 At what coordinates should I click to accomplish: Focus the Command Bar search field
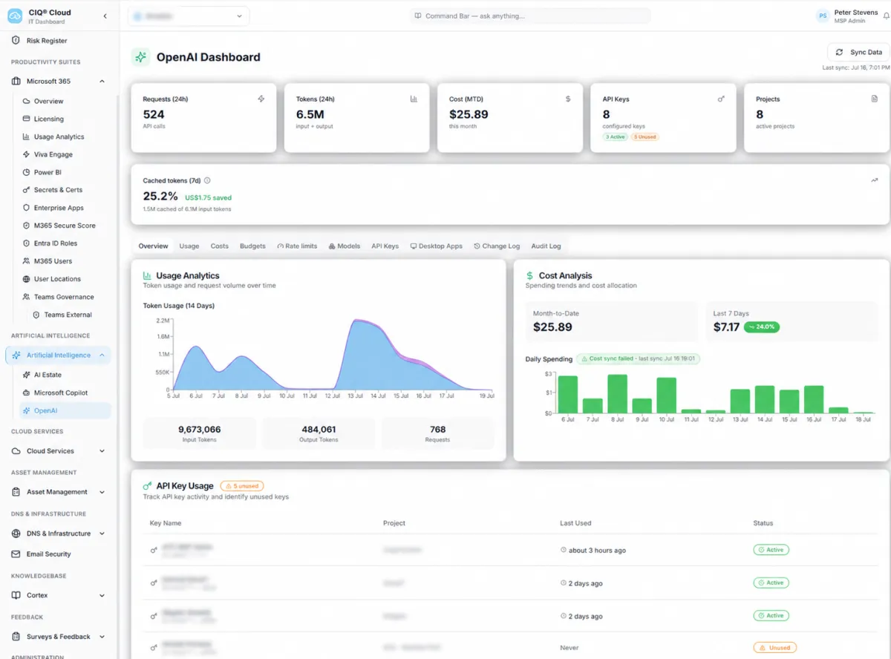tap(530, 16)
